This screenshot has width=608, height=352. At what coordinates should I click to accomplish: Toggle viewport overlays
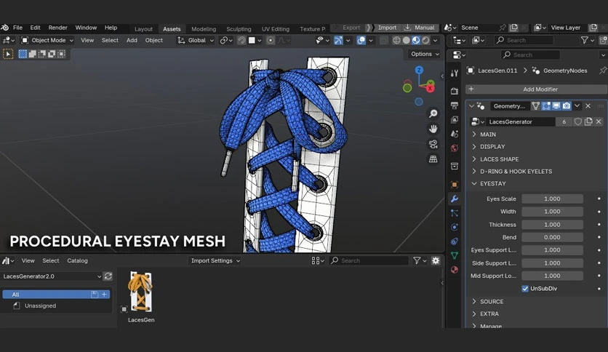361,40
